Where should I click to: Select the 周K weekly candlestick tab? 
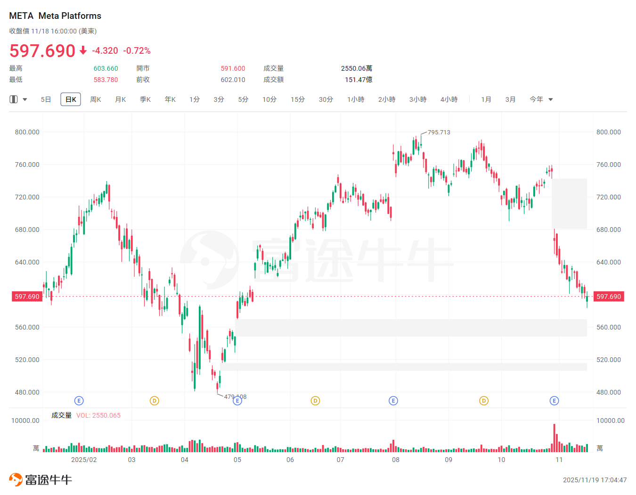tap(96, 99)
